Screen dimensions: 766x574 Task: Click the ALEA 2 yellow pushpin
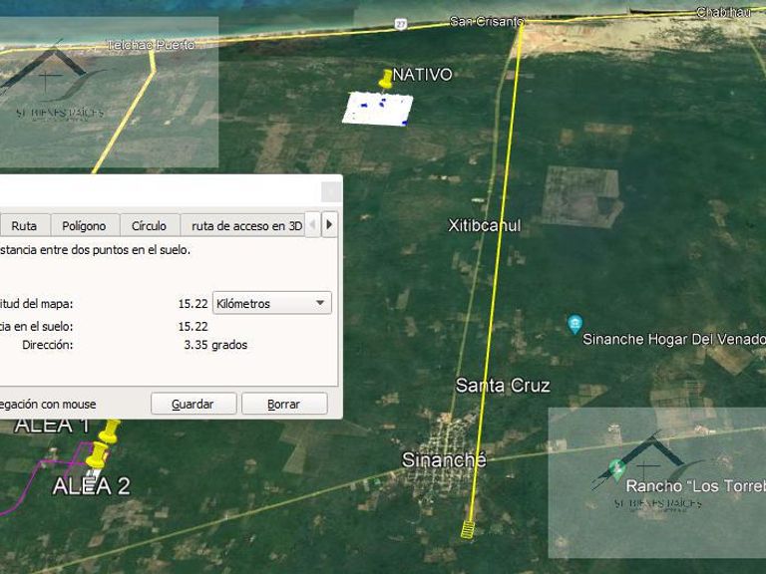pyautogui.click(x=97, y=454)
